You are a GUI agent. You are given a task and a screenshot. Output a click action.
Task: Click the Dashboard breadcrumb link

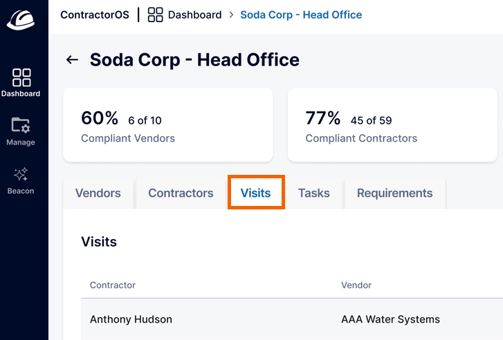pyautogui.click(x=194, y=15)
